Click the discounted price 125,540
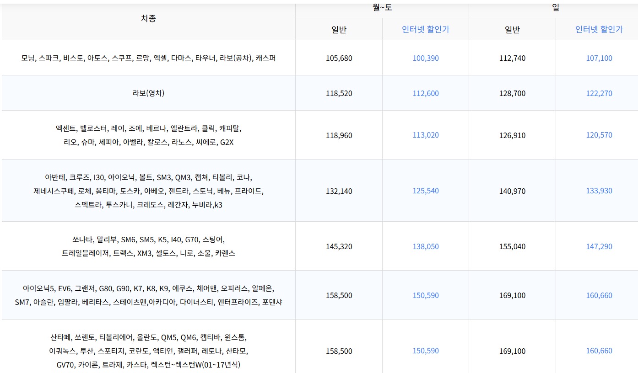This screenshot has width=638, height=373. [426, 191]
